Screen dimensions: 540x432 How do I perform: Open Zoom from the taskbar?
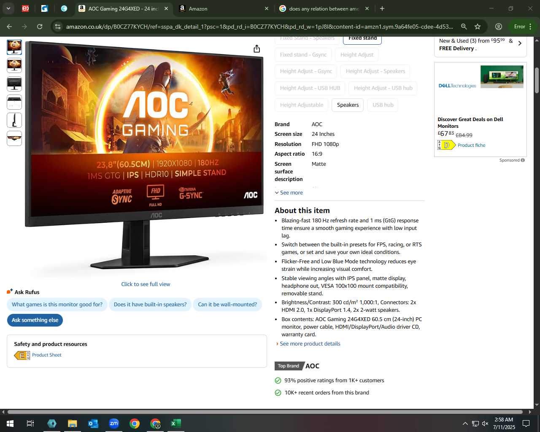click(114, 424)
